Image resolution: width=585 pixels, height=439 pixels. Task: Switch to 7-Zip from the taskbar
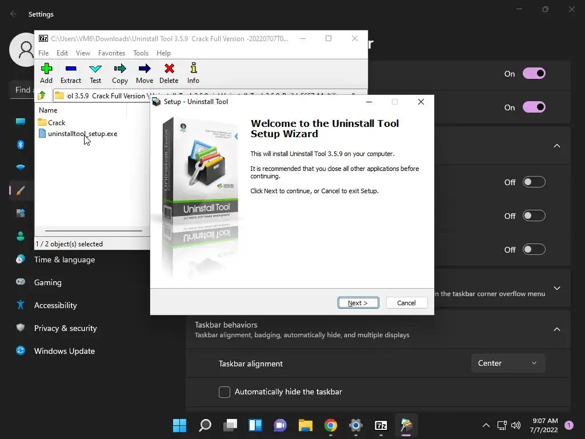click(381, 425)
